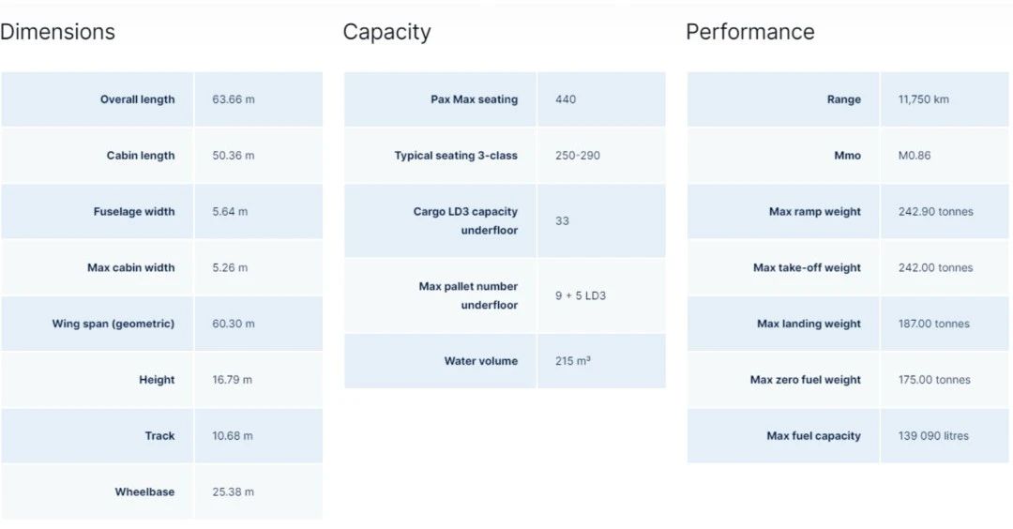Click the Capacity section heading
Screen dimensions: 1013x529
point(386,32)
